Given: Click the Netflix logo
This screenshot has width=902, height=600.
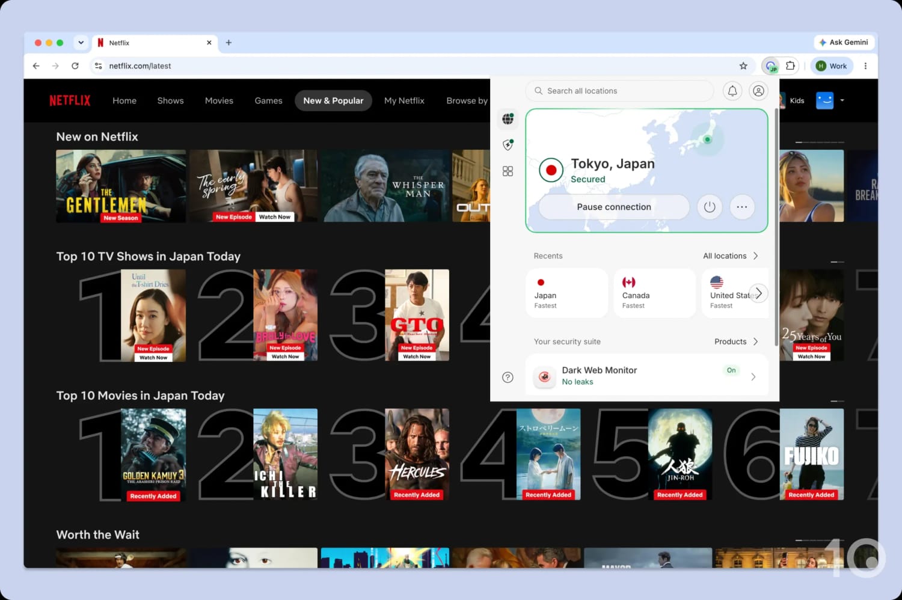Looking at the screenshot, I should [x=70, y=100].
